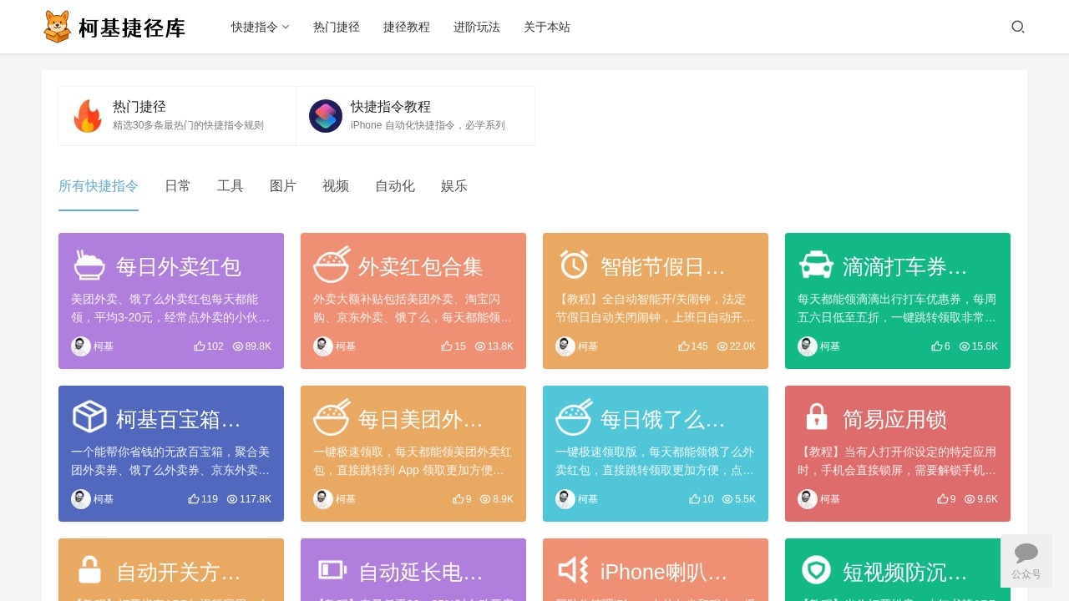Click the eye views icon showing 15.6K
This screenshot has width=1069, height=601.
pos(965,346)
